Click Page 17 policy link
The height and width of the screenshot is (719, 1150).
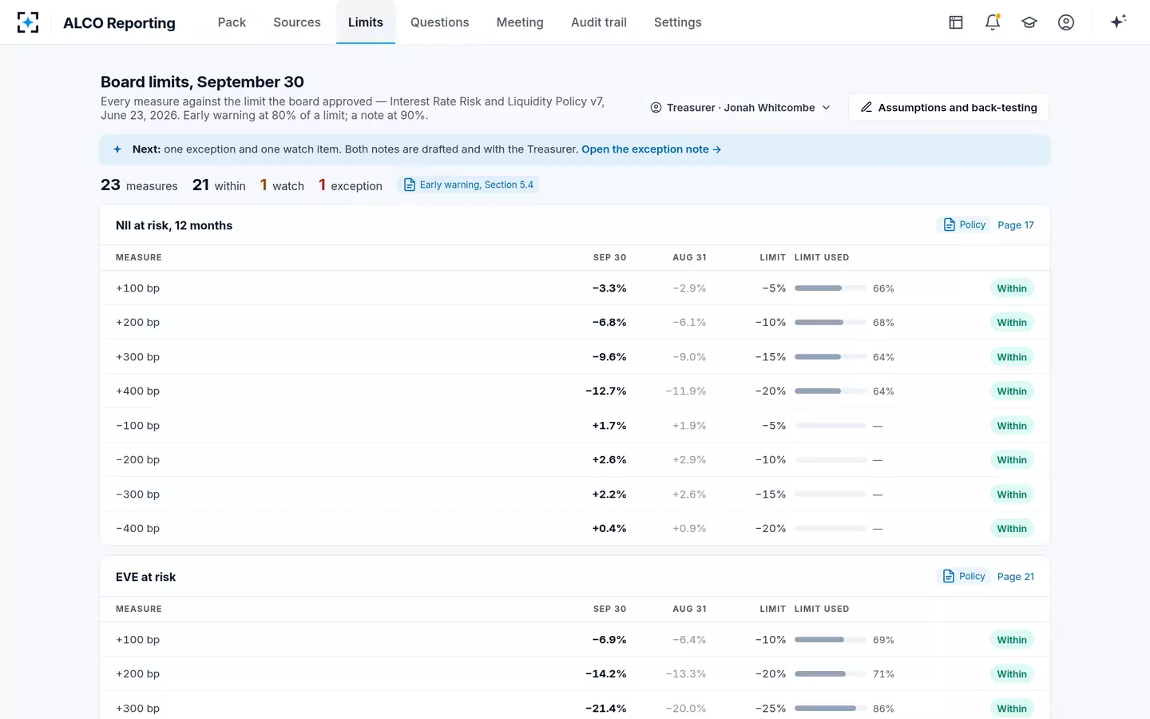pyautogui.click(x=1016, y=225)
